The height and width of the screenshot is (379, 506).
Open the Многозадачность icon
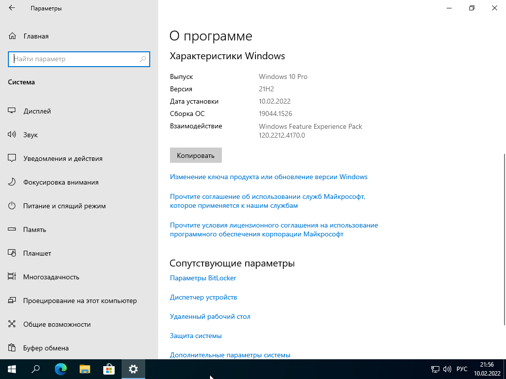12,276
